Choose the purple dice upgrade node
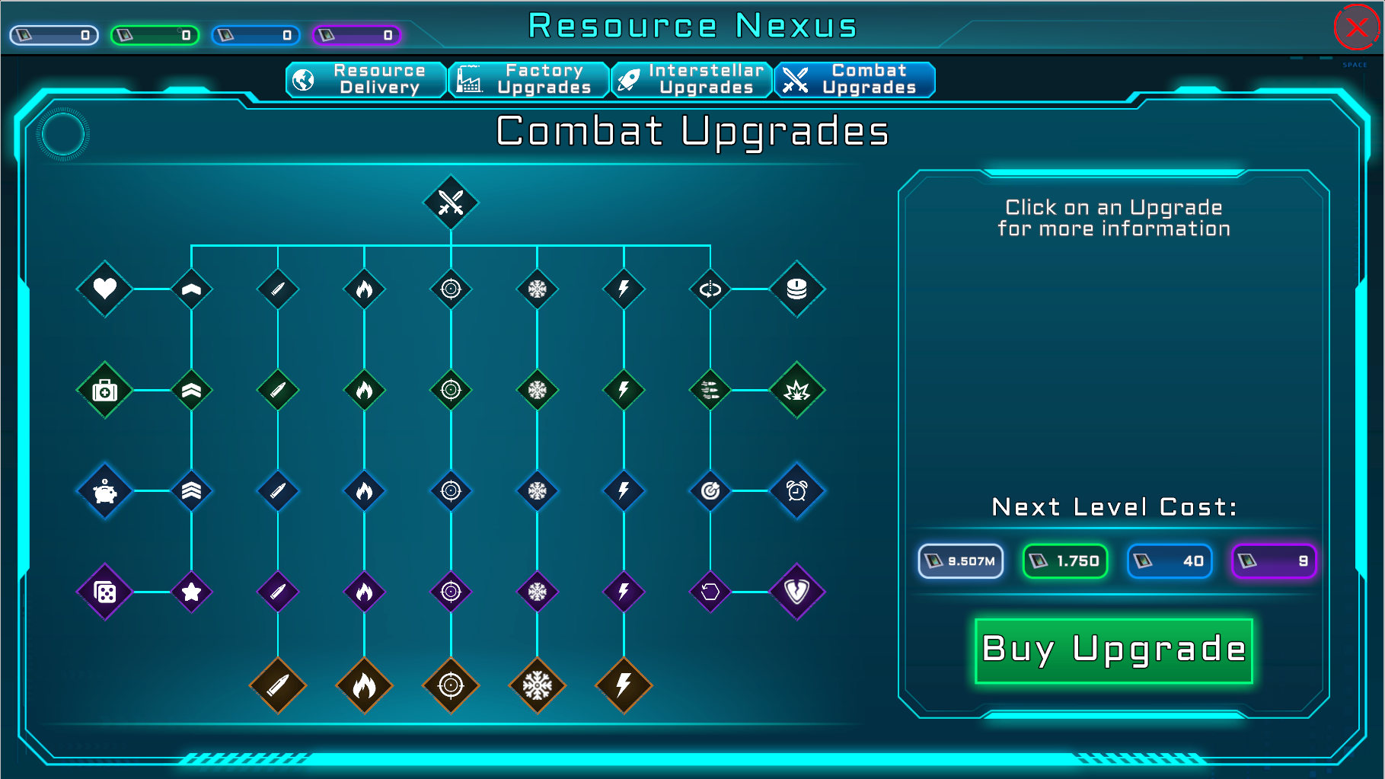Image resolution: width=1385 pixels, height=779 pixels. click(x=105, y=592)
